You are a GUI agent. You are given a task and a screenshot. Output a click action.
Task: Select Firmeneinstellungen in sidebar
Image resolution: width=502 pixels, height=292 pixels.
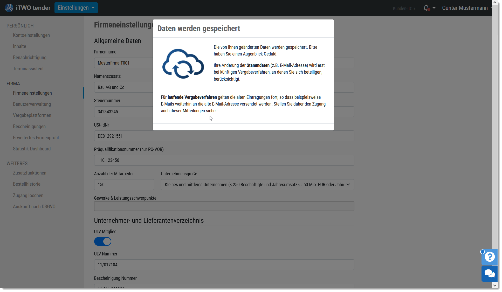[x=32, y=93]
